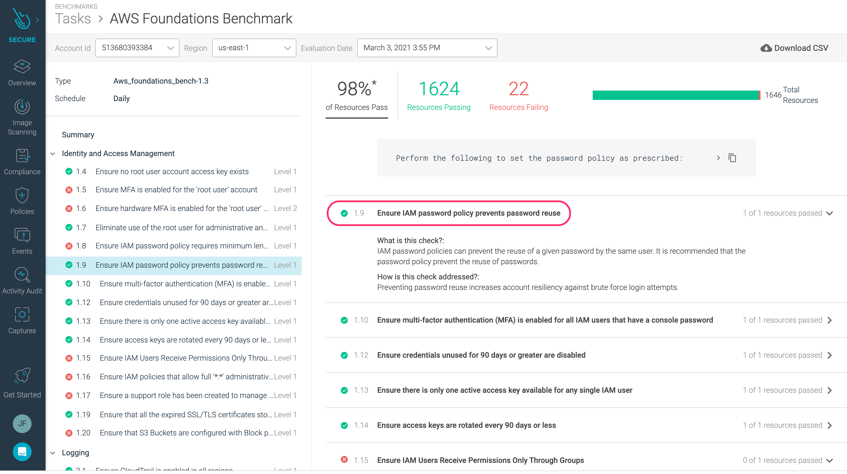
Task: Open Captures in the sidebar
Action: (x=22, y=321)
